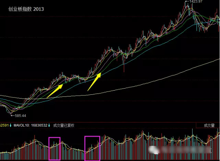Click the 成交量 button in the volume panel
The height and width of the screenshot is (161, 220).
coord(209,125)
